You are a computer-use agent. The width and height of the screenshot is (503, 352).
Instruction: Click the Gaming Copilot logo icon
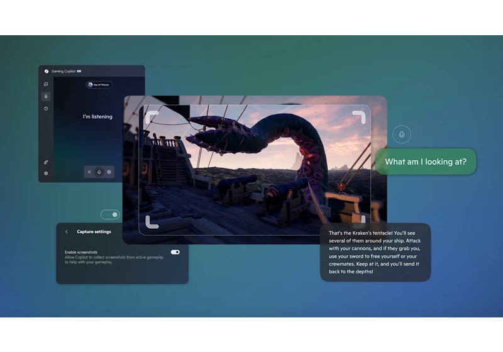point(47,71)
